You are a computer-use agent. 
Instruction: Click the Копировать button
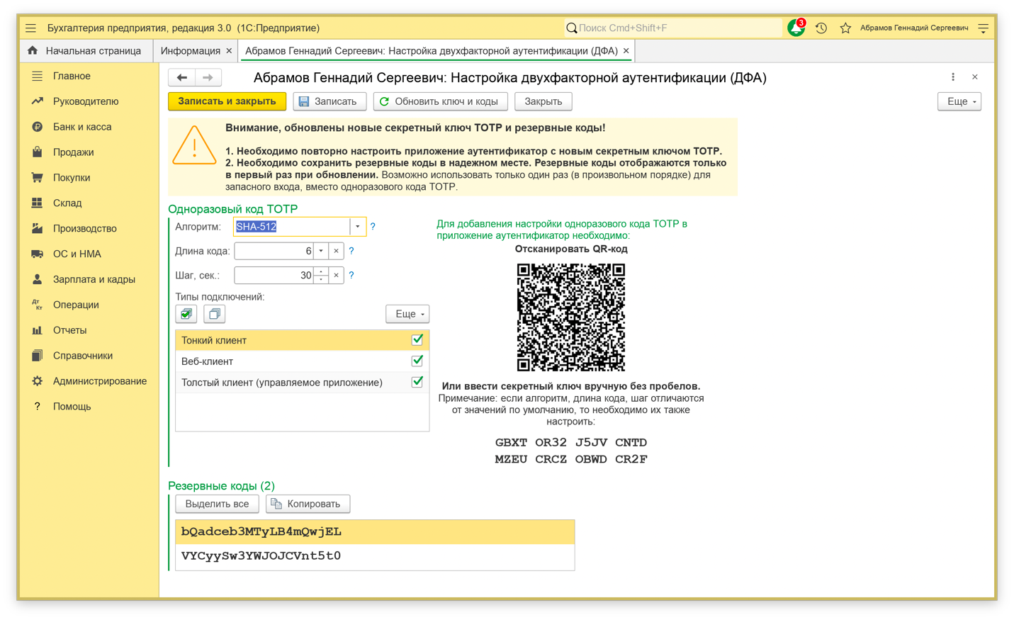tap(308, 504)
